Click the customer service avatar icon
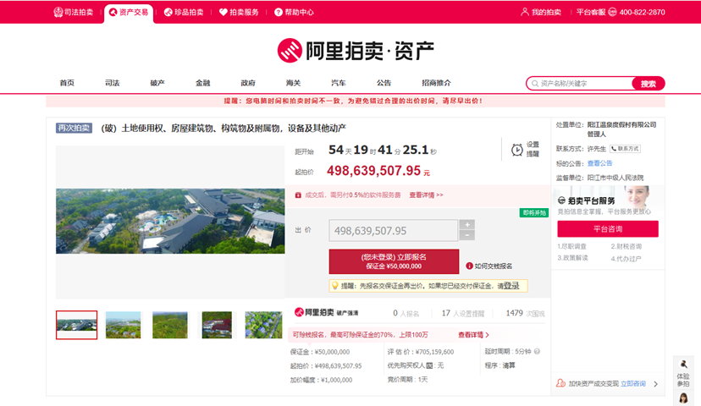 pyautogui.click(x=683, y=398)
